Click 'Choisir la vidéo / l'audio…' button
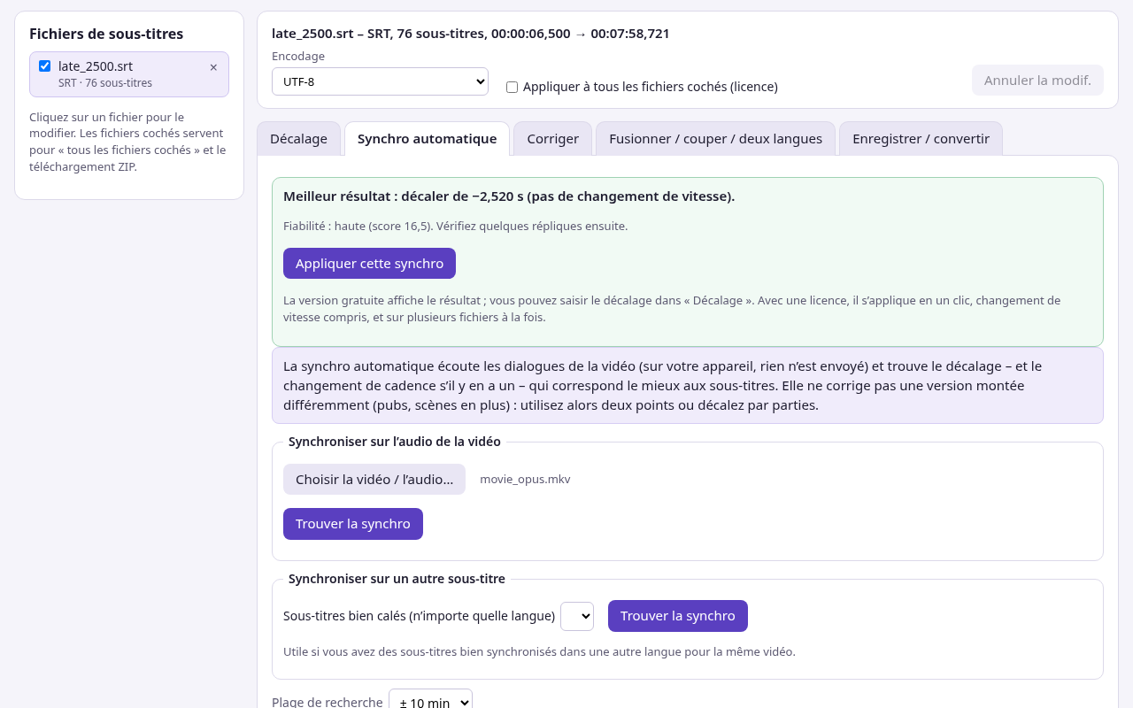Screen dimensions: 1133x708 point(374,480)
